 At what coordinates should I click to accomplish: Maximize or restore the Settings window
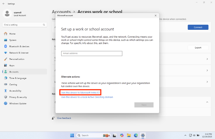point(204,2)
